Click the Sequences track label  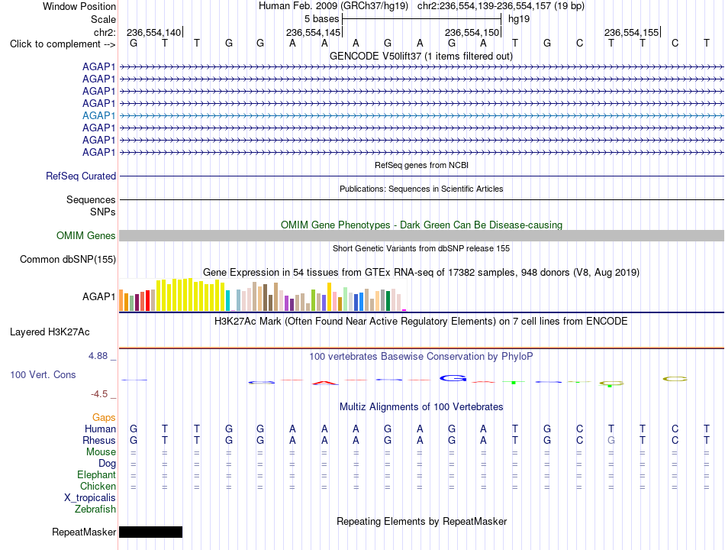[91, 199]
